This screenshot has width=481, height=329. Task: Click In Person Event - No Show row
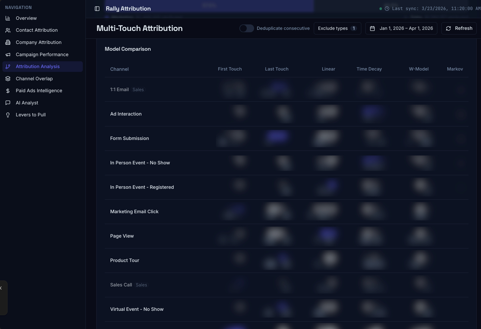(140, 163)
